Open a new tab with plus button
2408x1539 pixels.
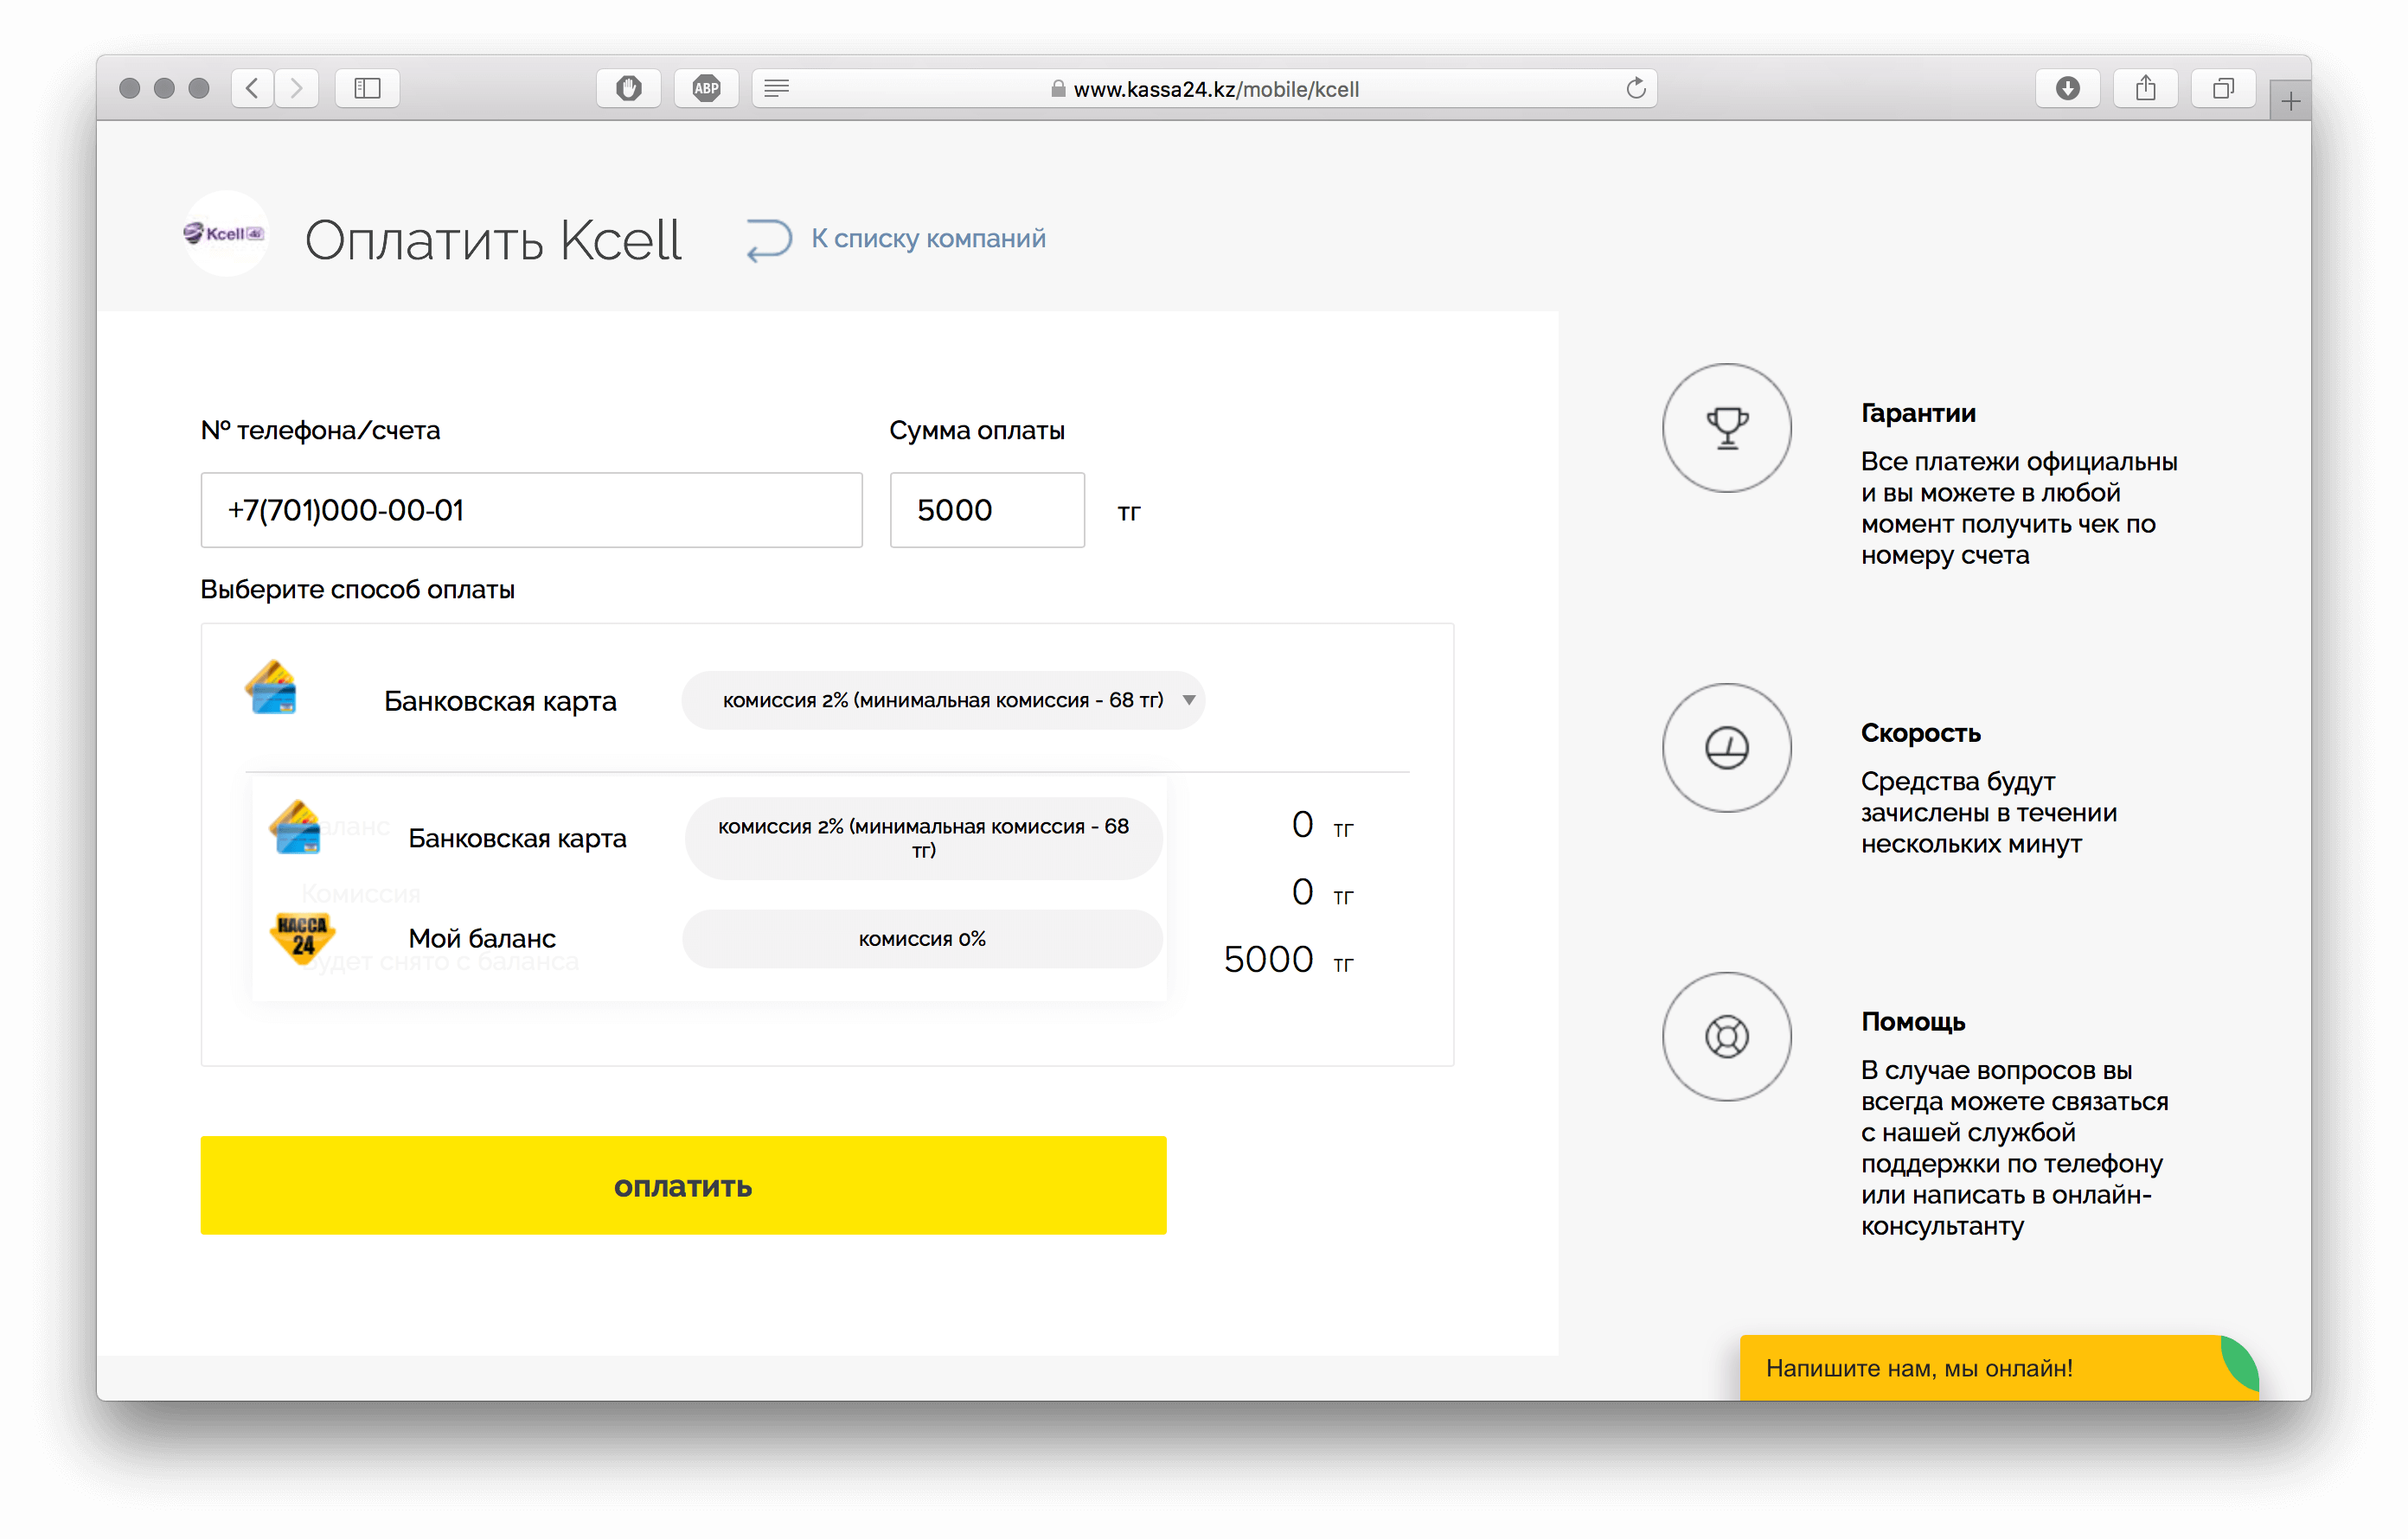point(2290,101)
